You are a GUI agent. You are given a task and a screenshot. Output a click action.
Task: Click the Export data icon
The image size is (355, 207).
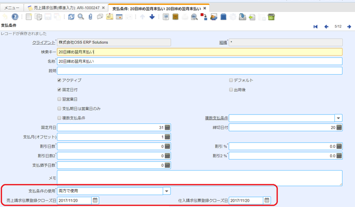242,17
